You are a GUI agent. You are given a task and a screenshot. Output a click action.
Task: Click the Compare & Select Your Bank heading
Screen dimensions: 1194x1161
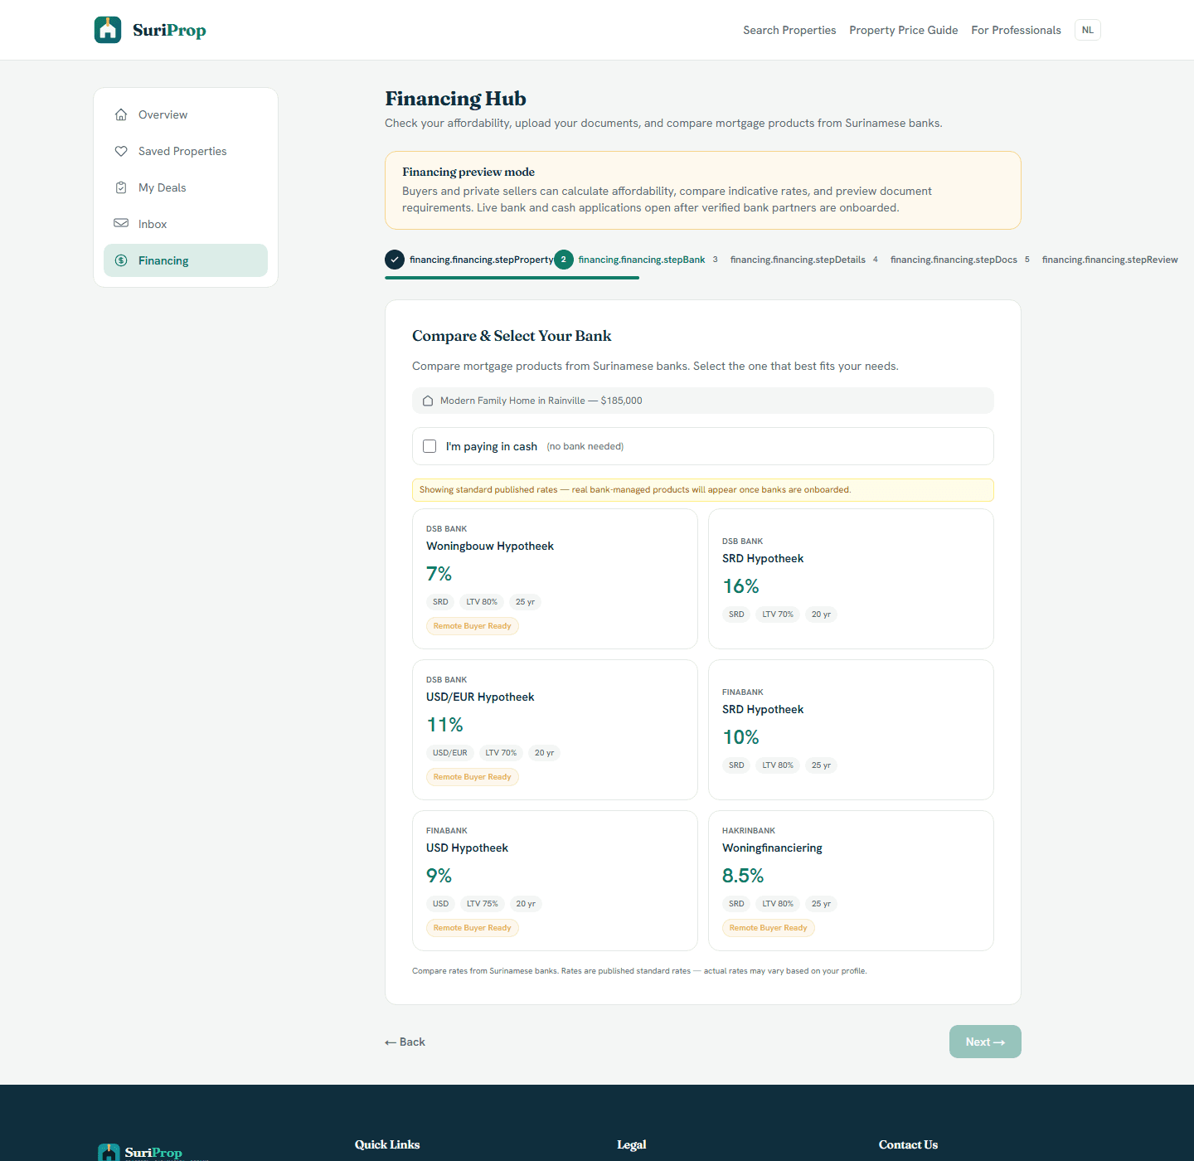click(512, 336)
